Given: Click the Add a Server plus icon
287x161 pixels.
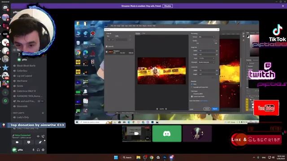Looking at the screenshot, I should pos(5,93).
